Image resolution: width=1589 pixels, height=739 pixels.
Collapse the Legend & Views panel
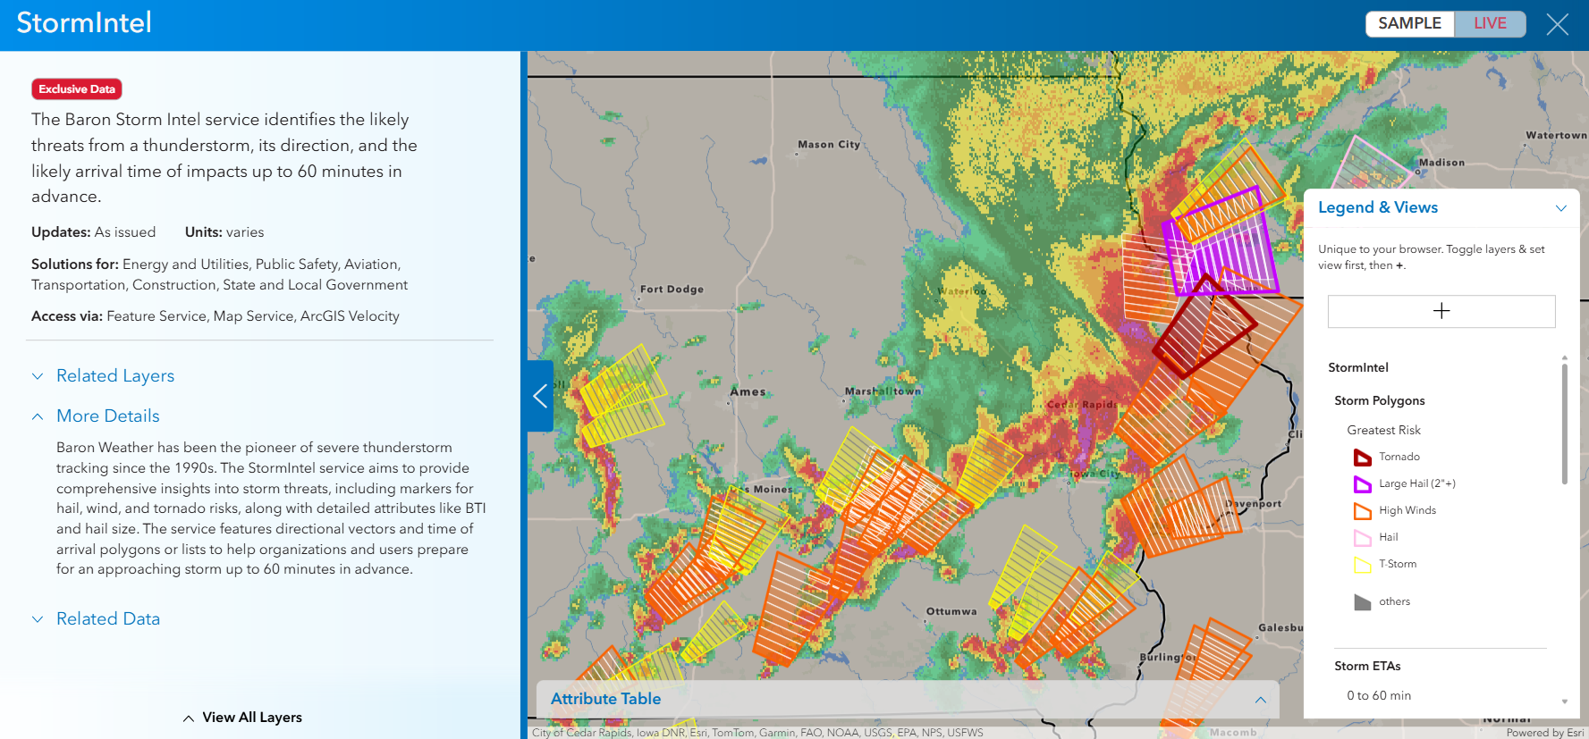pyautogui.click(x=1561, y=208)
